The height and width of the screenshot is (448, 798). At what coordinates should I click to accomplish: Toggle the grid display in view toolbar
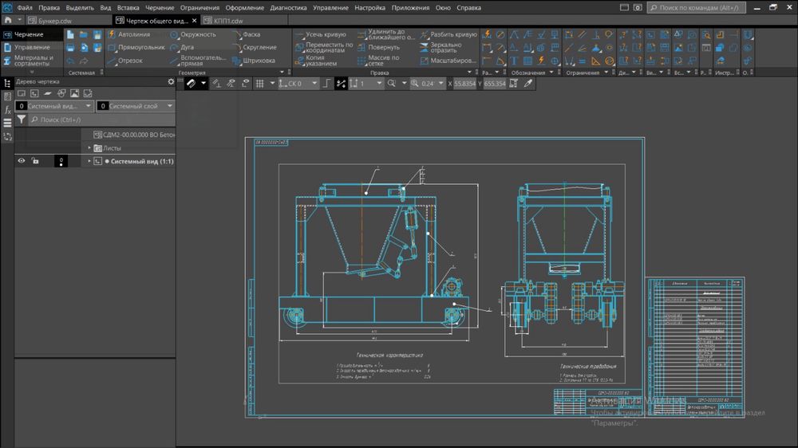[x=259, y=84]
